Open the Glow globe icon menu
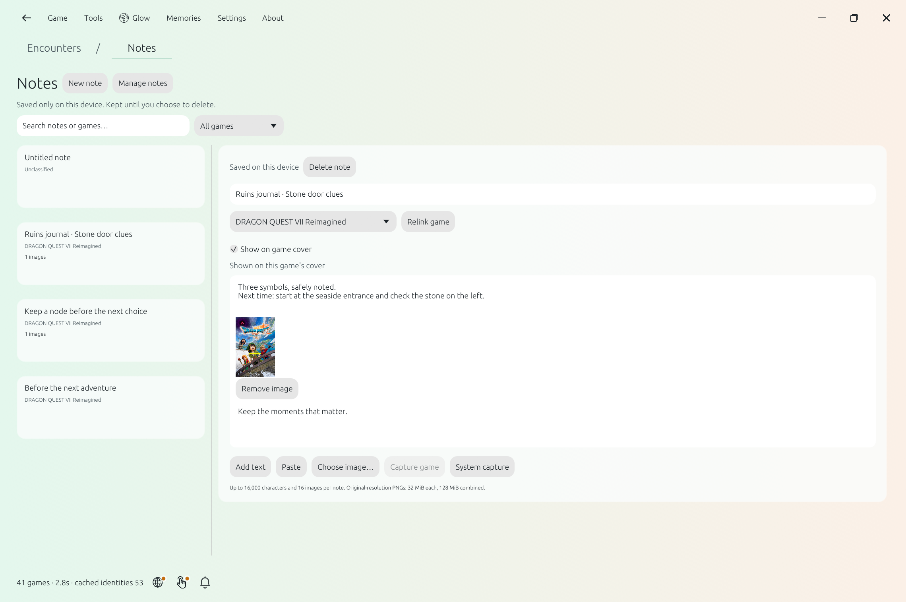906x602 pixels. point(134,18)
